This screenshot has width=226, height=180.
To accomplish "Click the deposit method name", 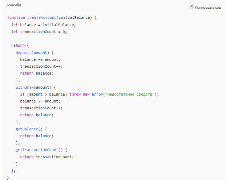I will [24, 53].
